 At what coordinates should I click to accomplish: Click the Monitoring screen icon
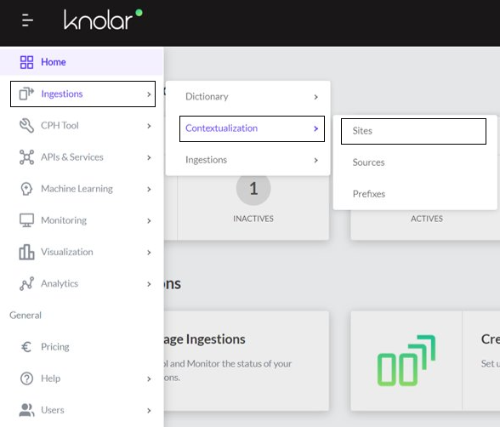(x=26, y=220)
